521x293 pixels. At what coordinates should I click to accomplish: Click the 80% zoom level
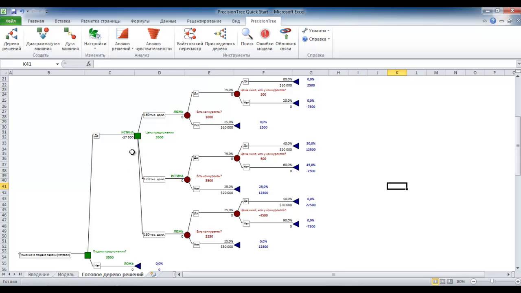[461, 282]
